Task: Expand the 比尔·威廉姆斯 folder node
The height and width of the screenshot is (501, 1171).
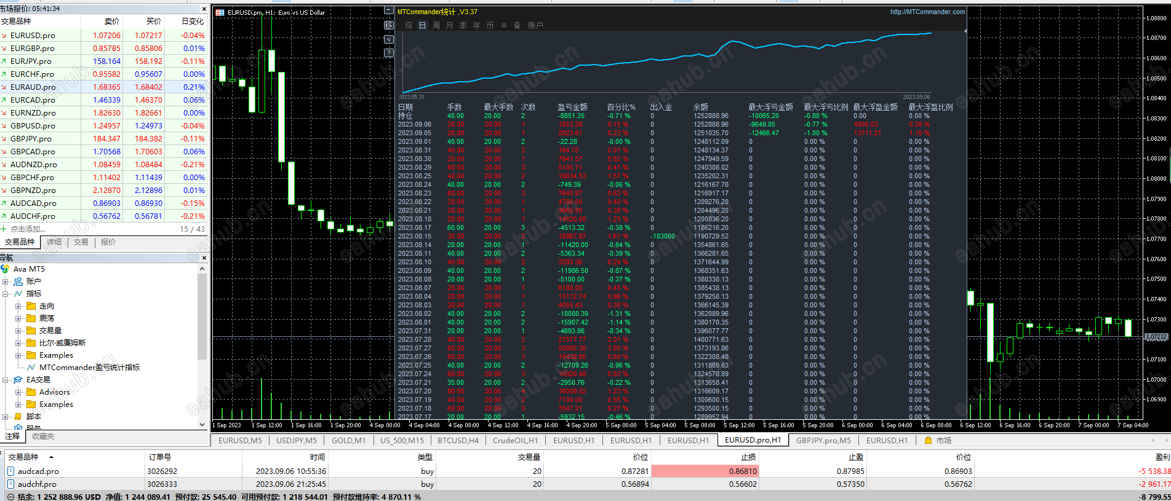Action: [x=18, y=343]
